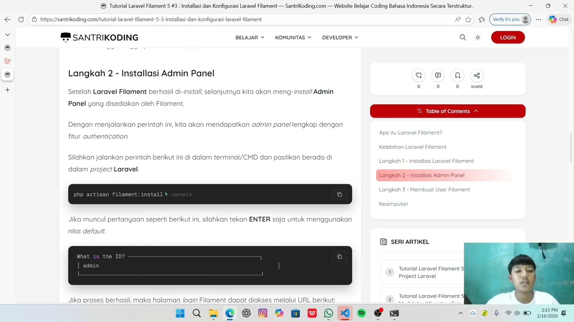Click the 'php artisan filament:install' command text
574x322 pixels.
[x=118, y=195]
